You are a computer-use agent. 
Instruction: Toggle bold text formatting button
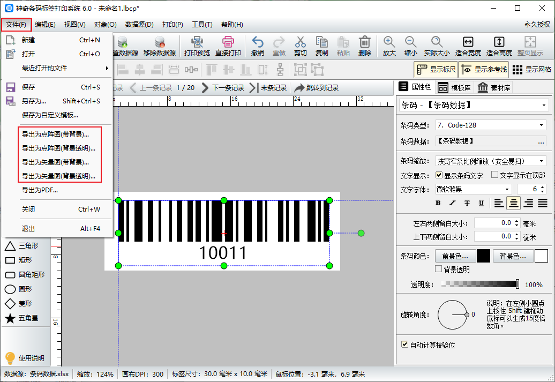click(438, 203)
